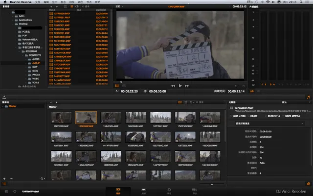Go back in media pool navigation
Viewport: 313px width, 196px height.
pos(51,102)
